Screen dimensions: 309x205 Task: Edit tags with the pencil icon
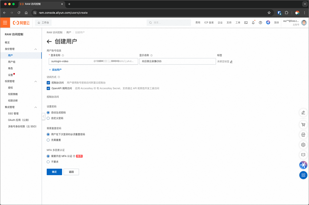pyautogui.click(x=231, y=62)
